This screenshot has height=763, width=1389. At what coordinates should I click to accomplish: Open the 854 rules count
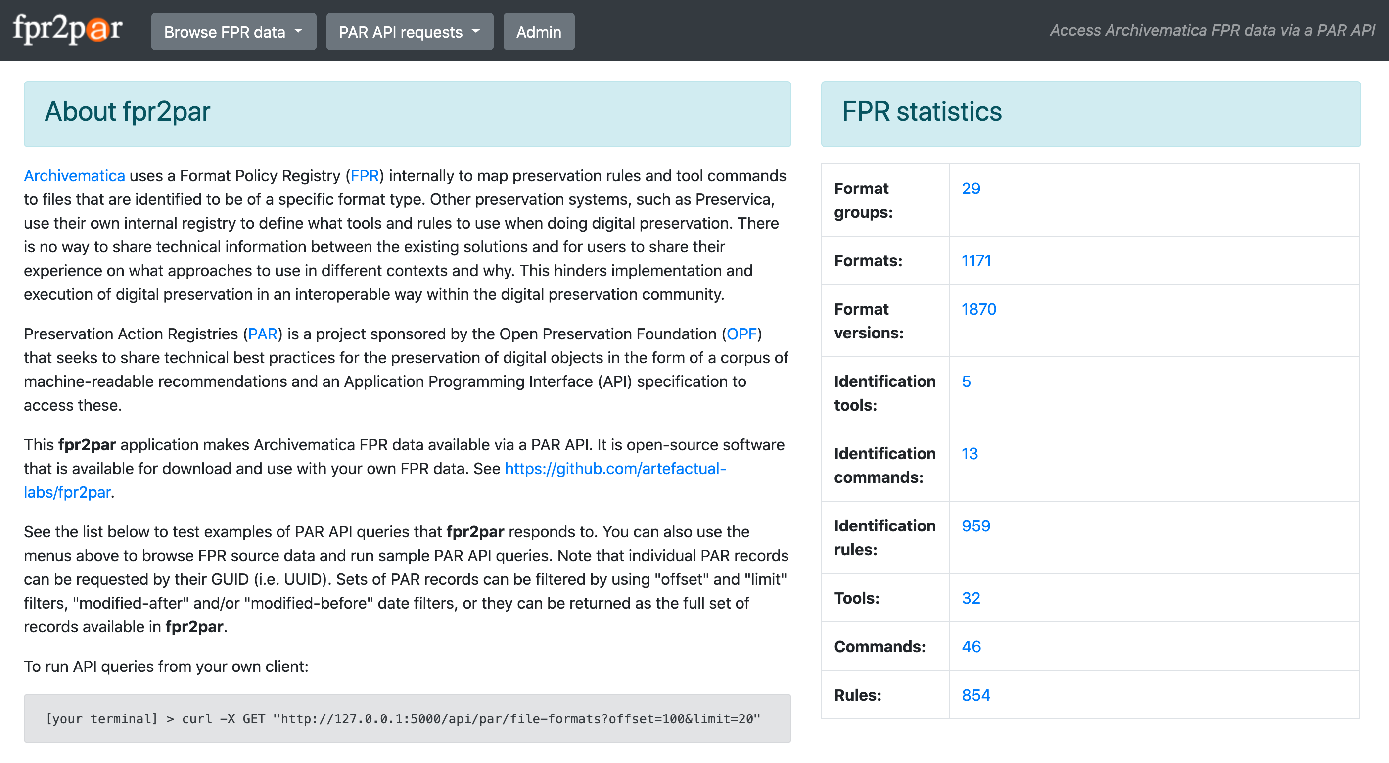coord(975,695)
